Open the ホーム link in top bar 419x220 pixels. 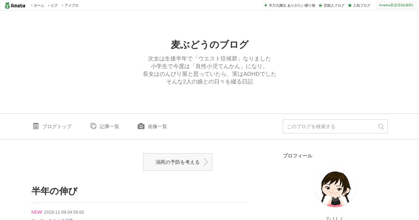[x=39, y=6]
